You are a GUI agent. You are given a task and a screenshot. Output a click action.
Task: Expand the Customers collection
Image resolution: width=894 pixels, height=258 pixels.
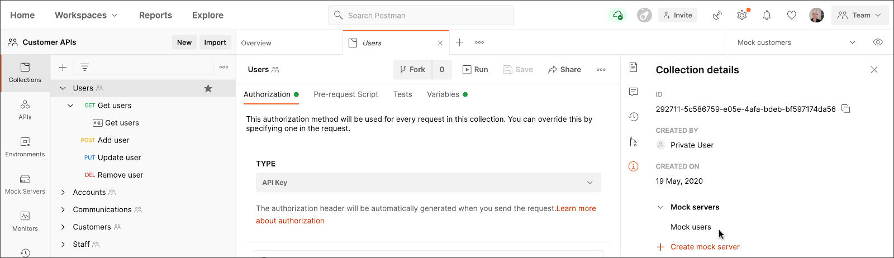pos(63,227)
